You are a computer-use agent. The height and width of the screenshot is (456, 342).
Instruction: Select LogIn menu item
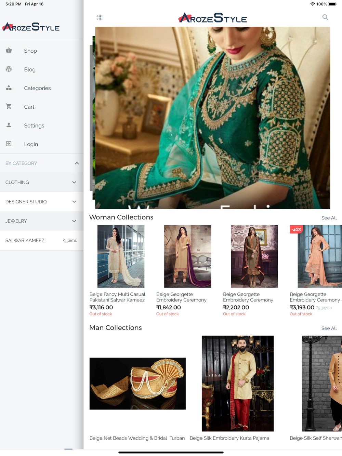click(42, 144)
